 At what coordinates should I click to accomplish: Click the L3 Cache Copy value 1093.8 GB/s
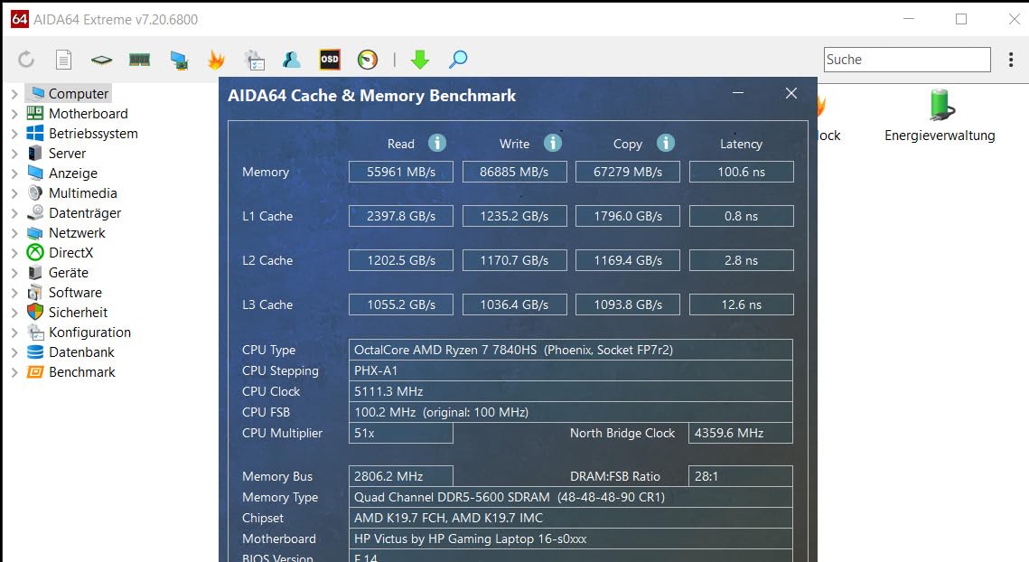coord(628,304)
